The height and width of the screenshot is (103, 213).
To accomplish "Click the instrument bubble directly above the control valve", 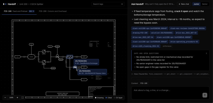I will pyautogui.click(x=57, y=46).
